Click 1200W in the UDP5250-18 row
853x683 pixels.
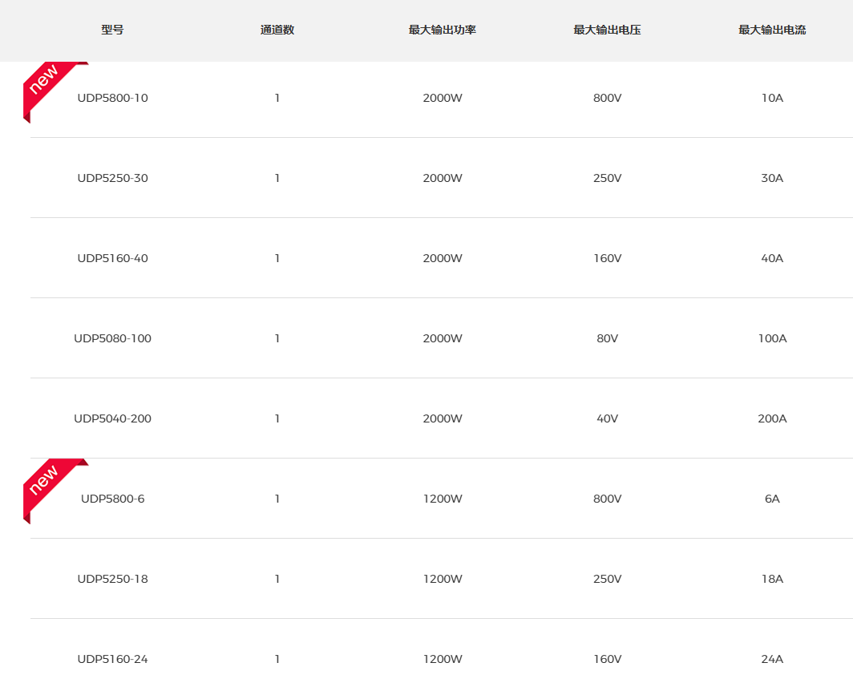pos(443,579)
